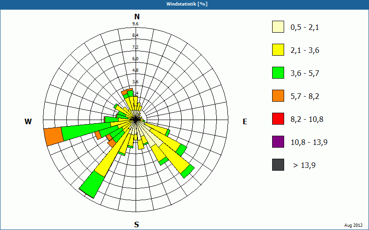This screenshot has height=230, width=369.
Task: Click the orange 5,7 - 8,2 legend swatch
Action: coord(278,96)
